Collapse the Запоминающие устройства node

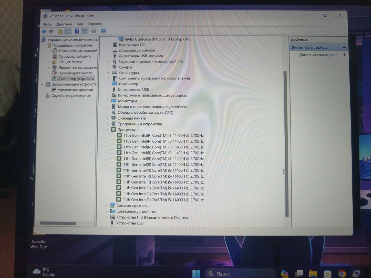[42, 84]
